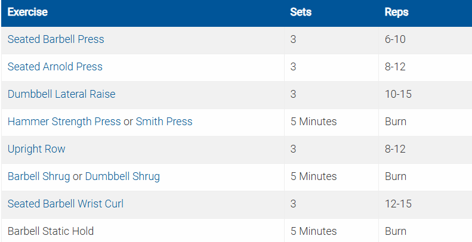Open the Seated Barbell Wrist Curl link

pyautogui.click(x=66, y=204)
